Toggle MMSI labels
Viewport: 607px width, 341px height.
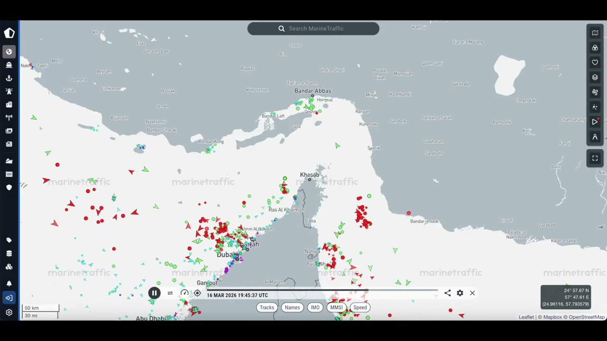point(336,307)
